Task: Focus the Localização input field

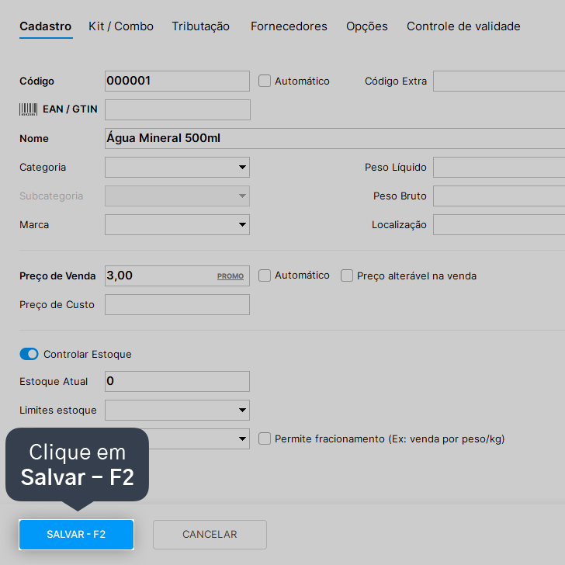Action: (499, 225)
